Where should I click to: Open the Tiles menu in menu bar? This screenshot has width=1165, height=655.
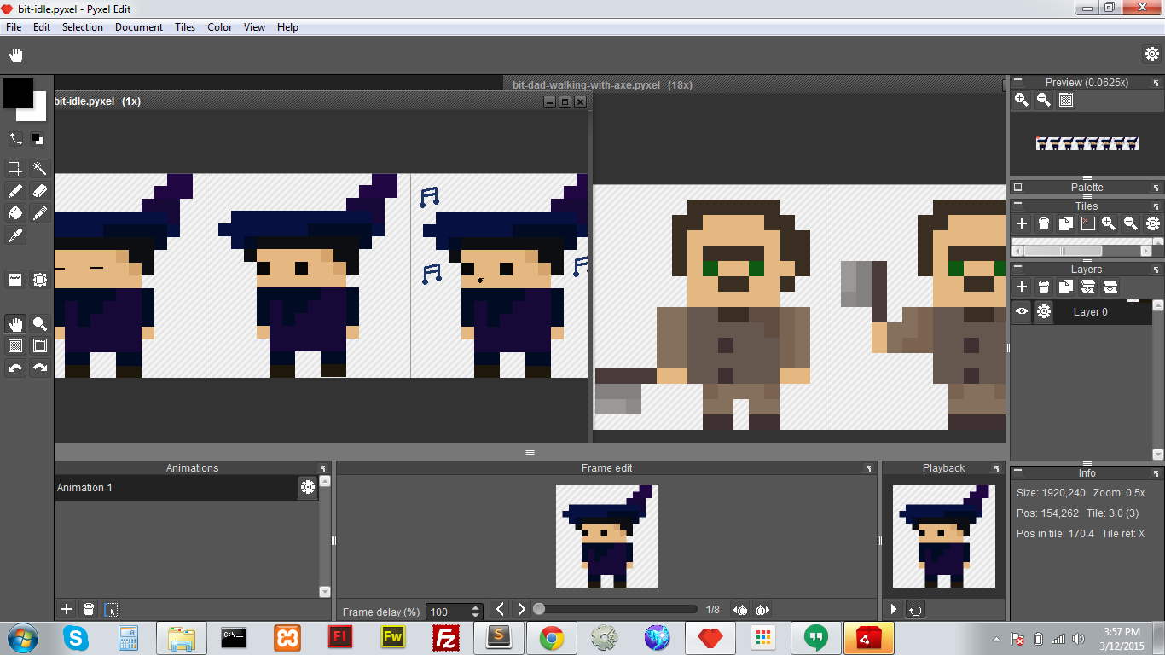185,27
